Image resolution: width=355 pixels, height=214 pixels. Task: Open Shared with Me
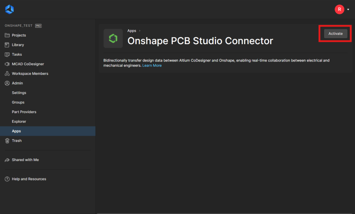[x=25, y=160]
